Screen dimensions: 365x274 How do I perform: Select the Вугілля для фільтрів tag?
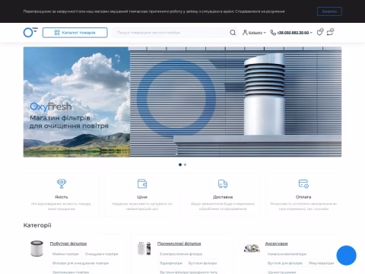click(x=285, y=263)
